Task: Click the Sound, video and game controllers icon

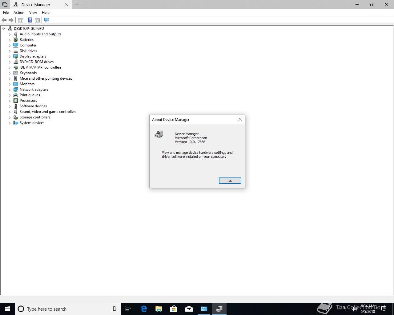Action: point(16,112)
